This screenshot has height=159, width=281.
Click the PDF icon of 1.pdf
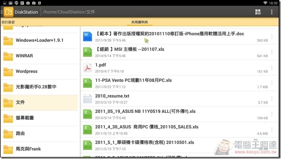point(88,68)
